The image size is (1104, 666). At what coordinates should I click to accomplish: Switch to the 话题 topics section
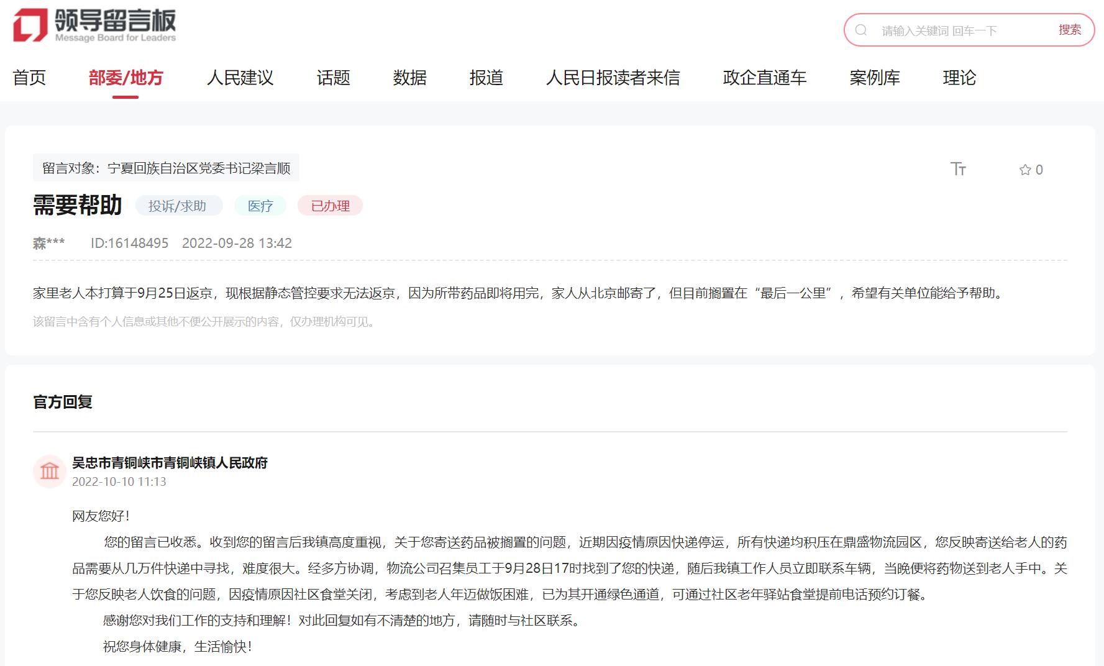click(x=333, y=78)
